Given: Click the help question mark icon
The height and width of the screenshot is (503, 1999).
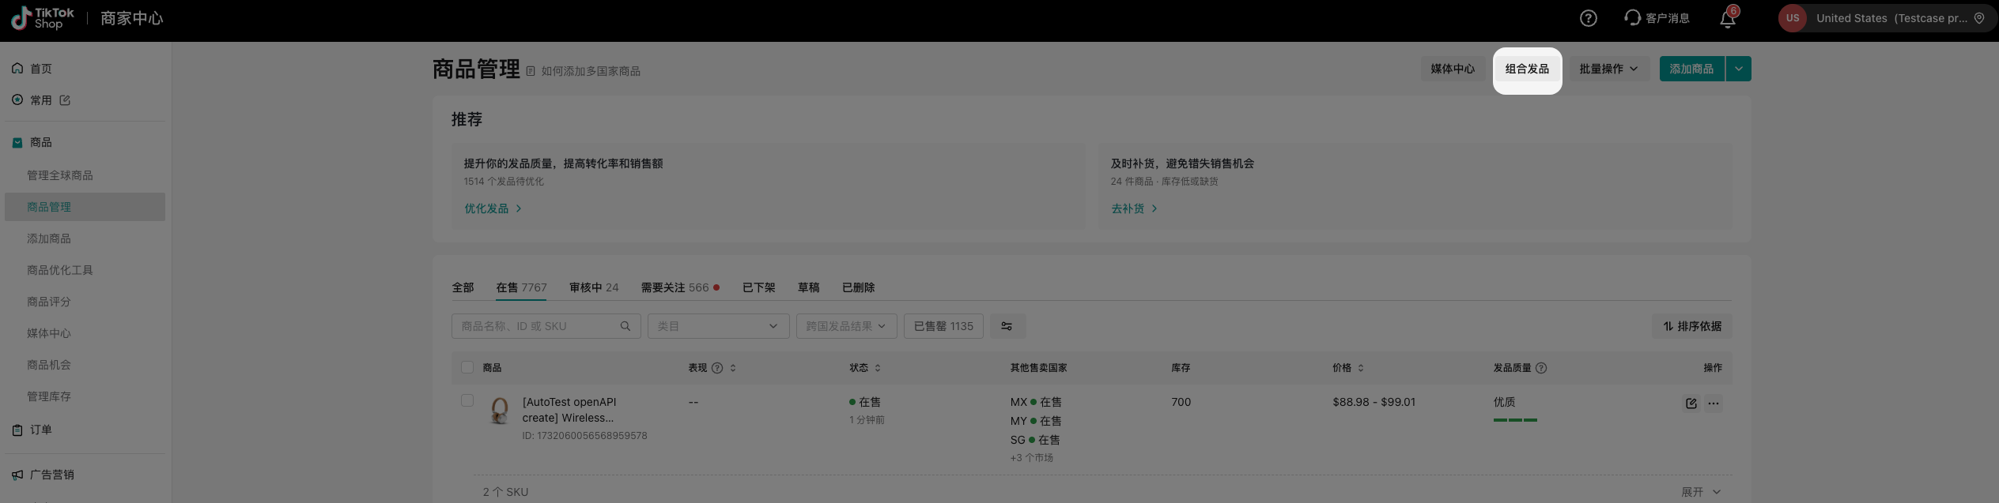Looking at the screenshot, I should (x=1588, y=18).
